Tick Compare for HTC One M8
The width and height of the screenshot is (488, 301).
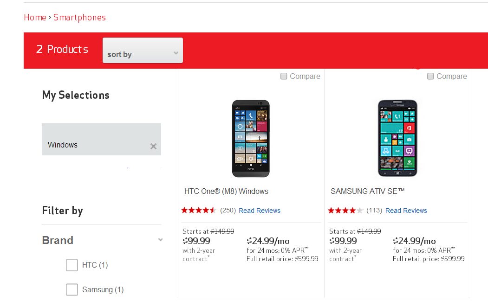284,76
